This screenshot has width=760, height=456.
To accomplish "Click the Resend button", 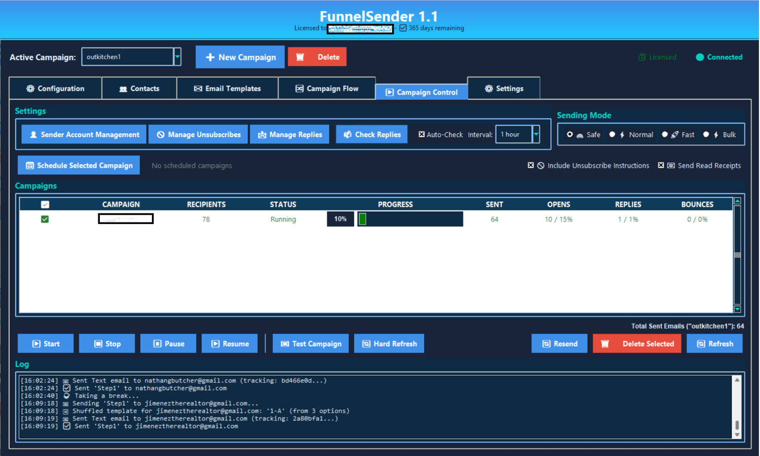I will click(559, 344).
